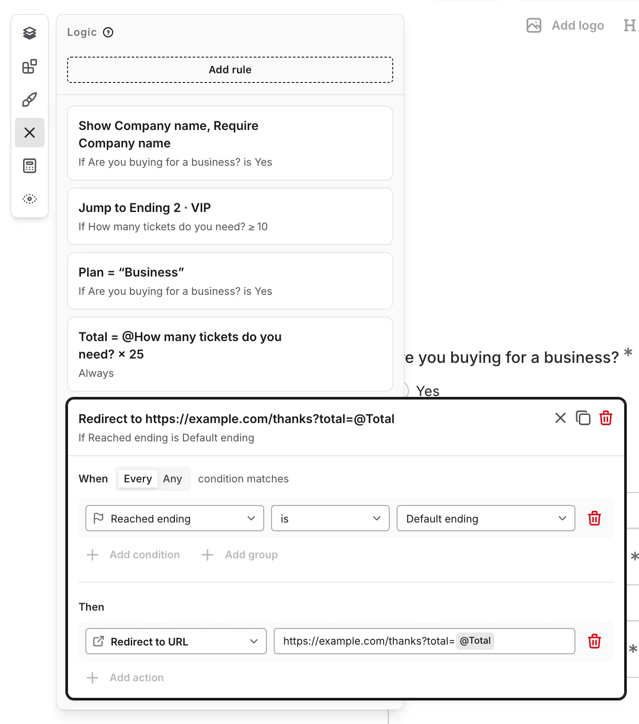Delete the Redirect to URL action row

[x=595, y=641]
